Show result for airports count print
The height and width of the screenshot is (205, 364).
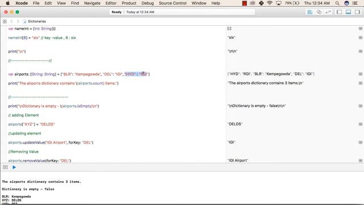(x=360, y=83)
